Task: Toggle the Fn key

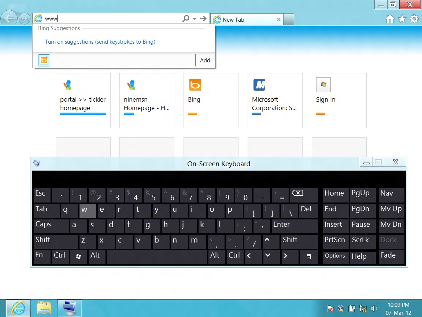Action: [x=42, y=257]
